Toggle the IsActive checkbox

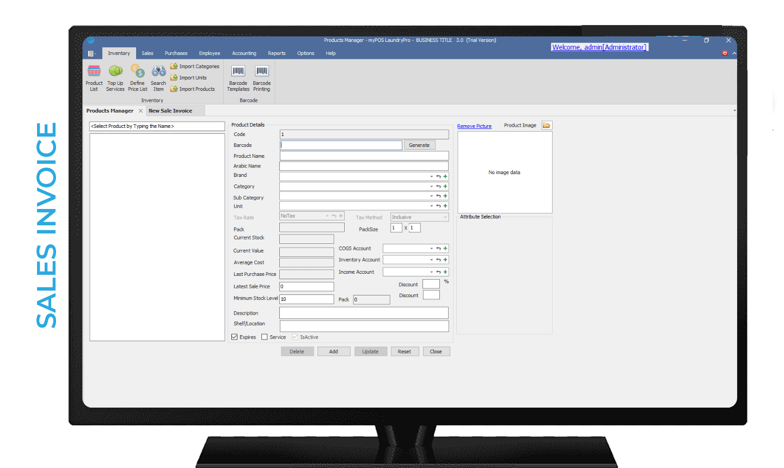click(x=295, y=337)
